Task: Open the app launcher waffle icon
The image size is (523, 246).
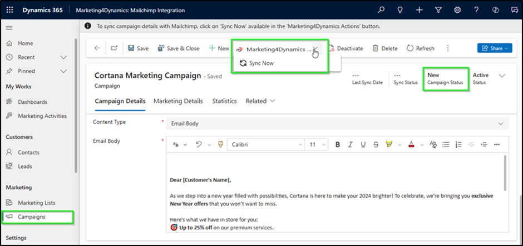Action: (x=9, y=10)
